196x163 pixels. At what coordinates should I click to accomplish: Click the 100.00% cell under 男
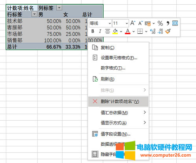click(x=50, y=40)
